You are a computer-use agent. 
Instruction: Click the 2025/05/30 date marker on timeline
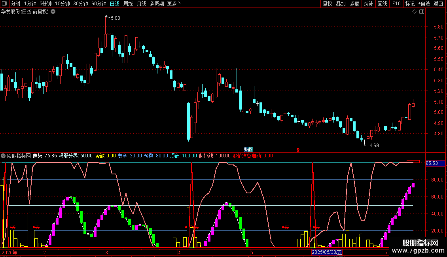(x=327, y=252)
